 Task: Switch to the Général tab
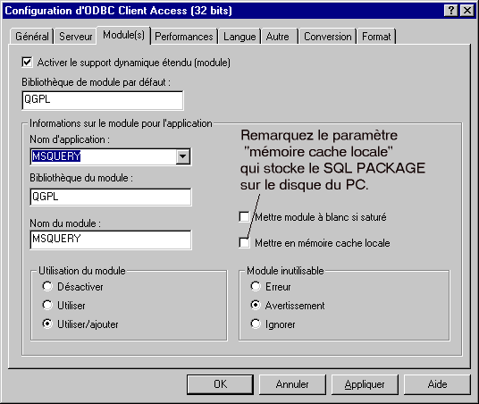coord(32,37)
